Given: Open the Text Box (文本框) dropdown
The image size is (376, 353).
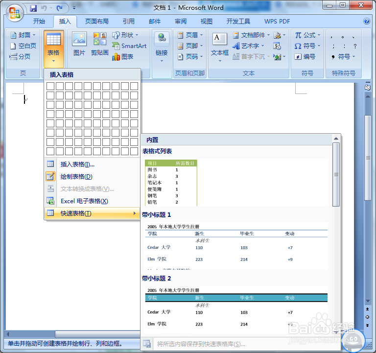Looking at the screenshot, I should pyautogui.click(x=220, y=47).
